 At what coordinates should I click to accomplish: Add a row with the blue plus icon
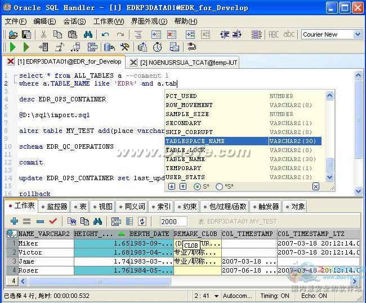14,221
